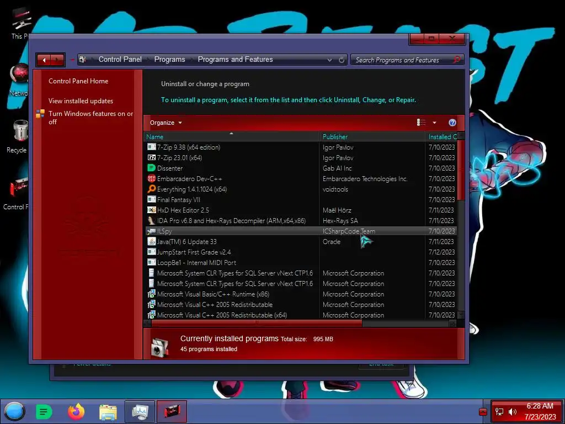Click the taskbar clock showing 6:28 AM
This screenshot has height=424, width=565.
[x=540, y=411]
